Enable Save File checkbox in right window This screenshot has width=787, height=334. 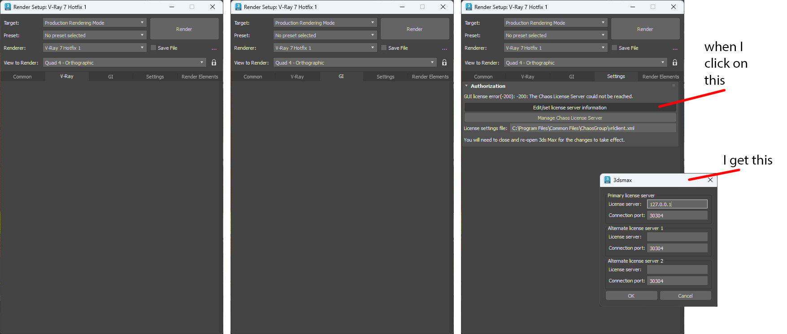click(x=614, y=48)
